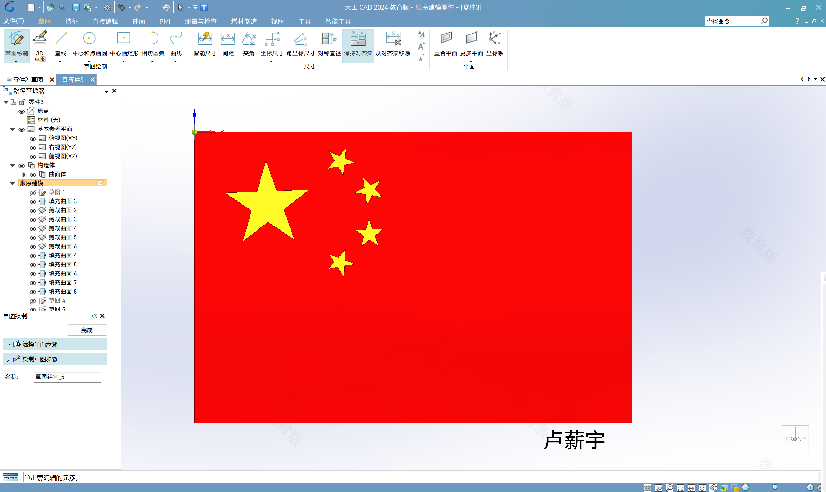Click the search magnifier in 查找命令

click(x=764, y=21)
